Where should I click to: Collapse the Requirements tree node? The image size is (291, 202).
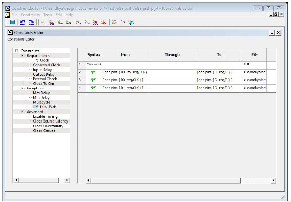(x=23, y=55)
